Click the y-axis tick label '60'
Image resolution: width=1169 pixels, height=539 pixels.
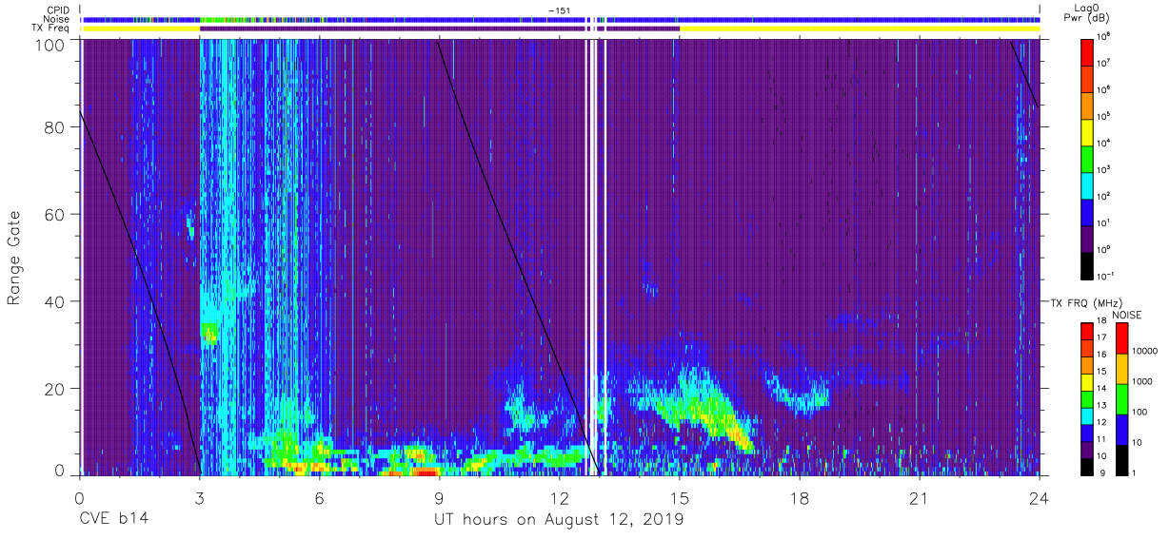tap(57, 215)
